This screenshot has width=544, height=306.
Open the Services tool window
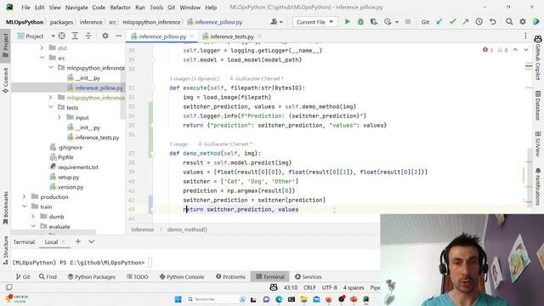pyautogui.click(x=308, y=276)
